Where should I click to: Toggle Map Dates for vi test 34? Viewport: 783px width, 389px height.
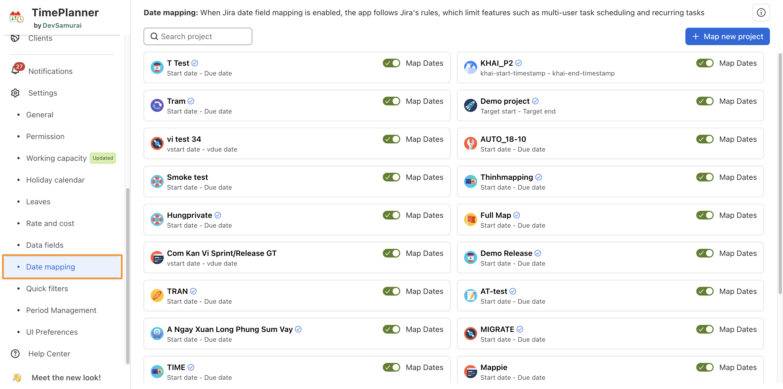tap(391, 139)
